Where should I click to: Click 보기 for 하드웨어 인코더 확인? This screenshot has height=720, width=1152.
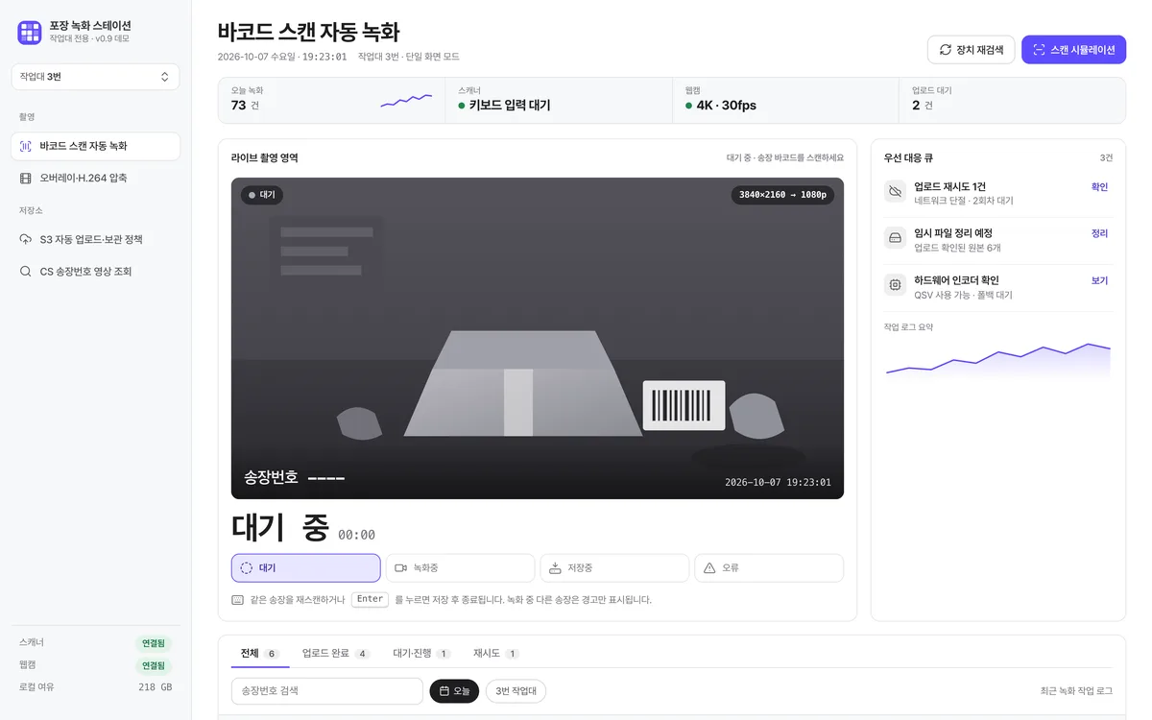click(x=1099, y=281)
